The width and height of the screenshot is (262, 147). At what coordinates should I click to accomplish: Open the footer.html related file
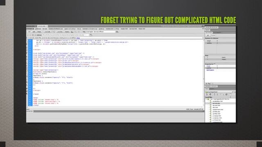tap(142, 29)
